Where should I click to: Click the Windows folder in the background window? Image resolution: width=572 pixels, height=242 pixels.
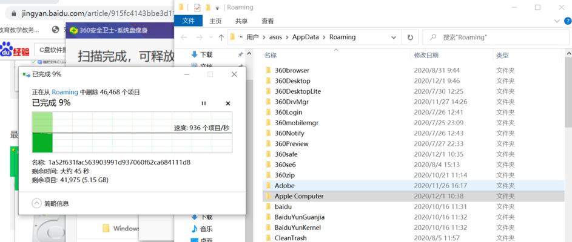[x=121, y=229]
